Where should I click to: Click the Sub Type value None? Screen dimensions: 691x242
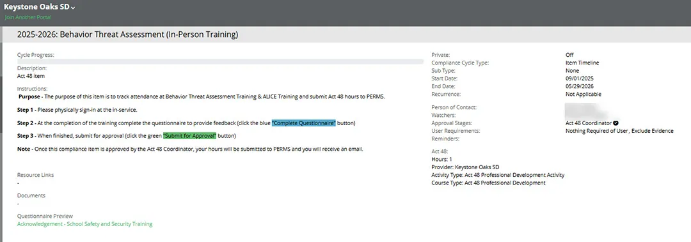click(572, 70)
